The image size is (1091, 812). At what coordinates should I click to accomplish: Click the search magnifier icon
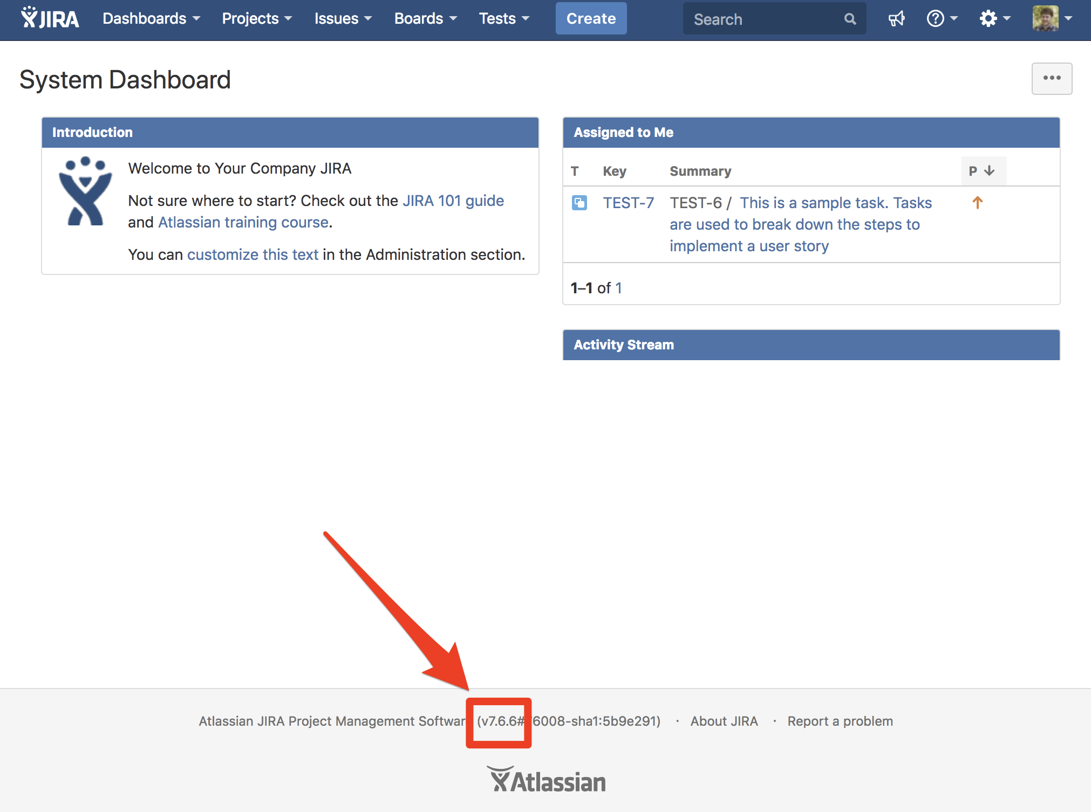[849, 18]
